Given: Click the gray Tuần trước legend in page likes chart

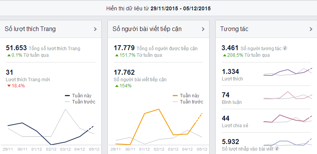Looking at the screenshot, I should [x=80, y=102].
